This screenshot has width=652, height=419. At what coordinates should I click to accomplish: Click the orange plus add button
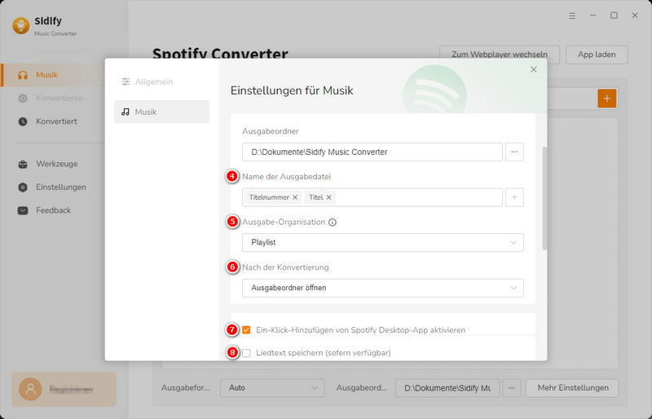pos(606,99)
